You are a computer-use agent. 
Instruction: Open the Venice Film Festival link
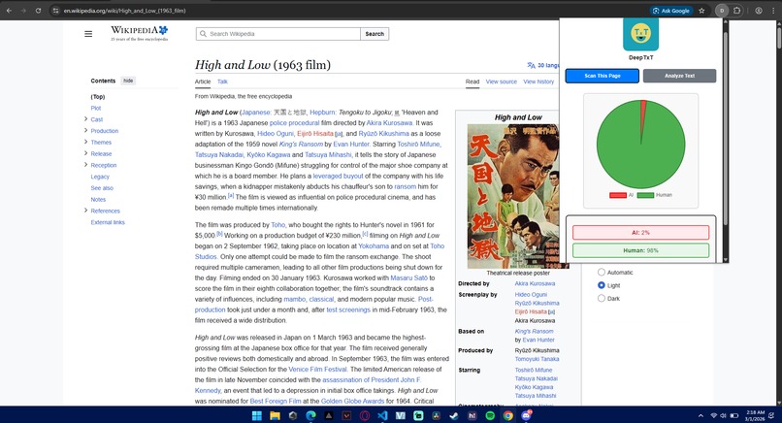(317, 370)
